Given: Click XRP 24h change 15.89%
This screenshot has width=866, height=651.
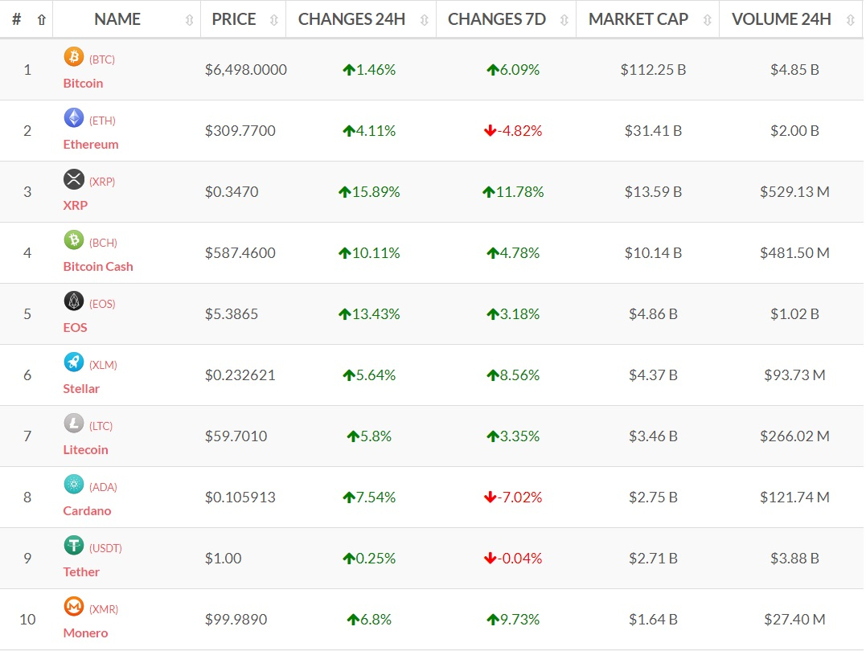Looking at the screenshot, I should (369, 192).
